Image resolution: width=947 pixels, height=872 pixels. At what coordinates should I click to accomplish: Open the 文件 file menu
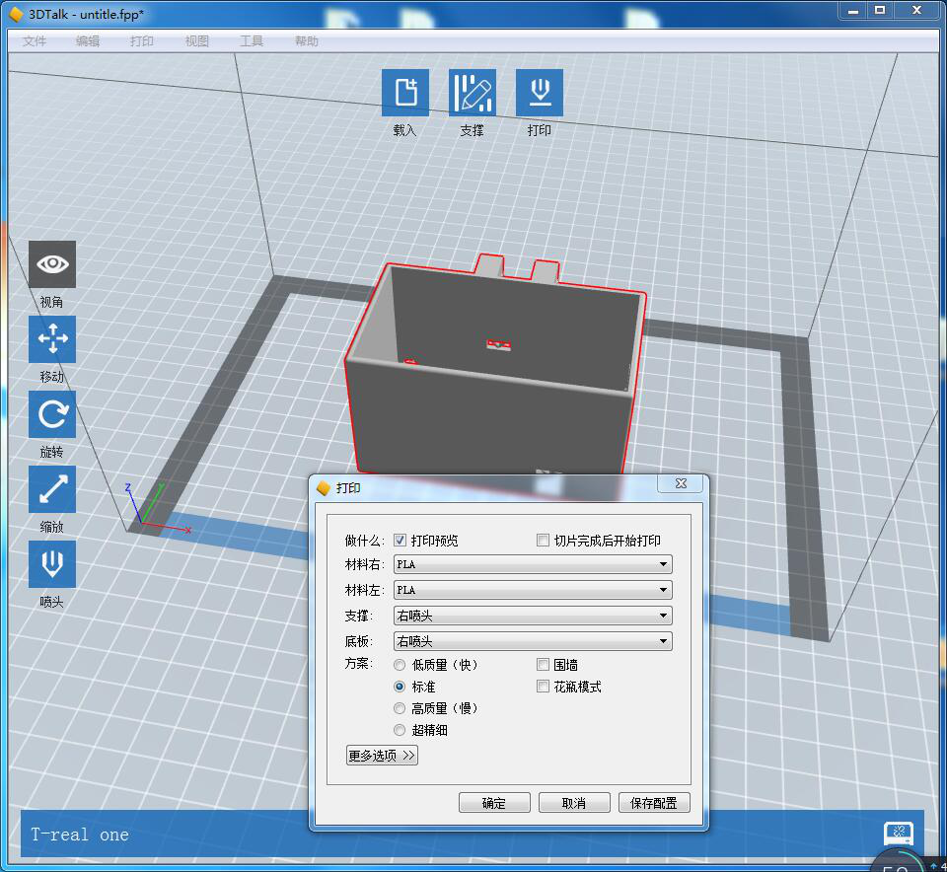click(35, 41)
